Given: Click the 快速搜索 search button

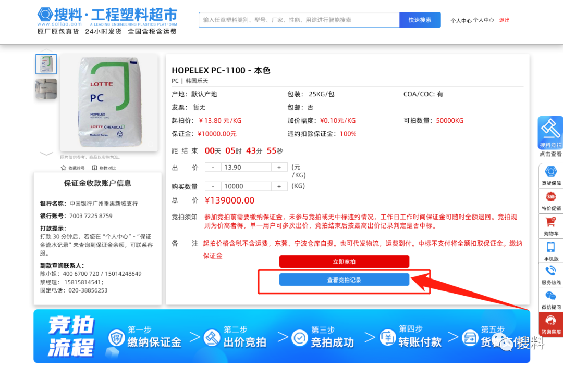Looking at the screenshot, I should coord(420,20).
